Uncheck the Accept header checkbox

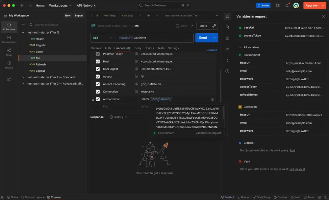tap(98, 77)
